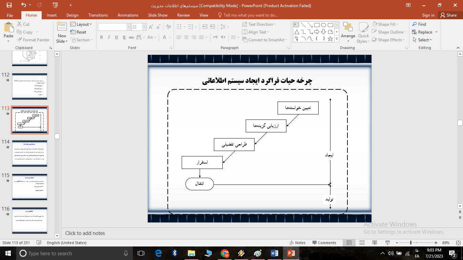Click Sign in link

coord(428,15)
